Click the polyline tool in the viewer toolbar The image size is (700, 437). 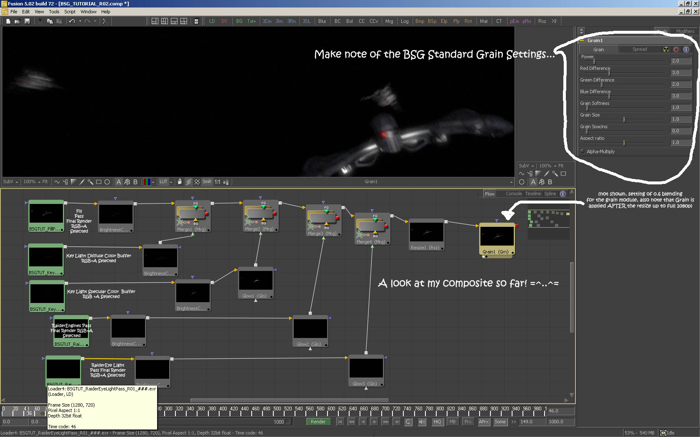57,182
